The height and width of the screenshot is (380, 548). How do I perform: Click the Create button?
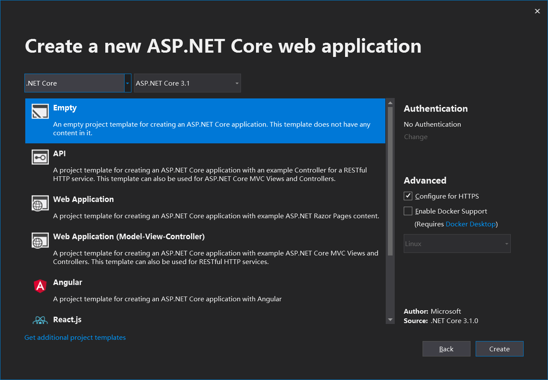coord(500,349)
